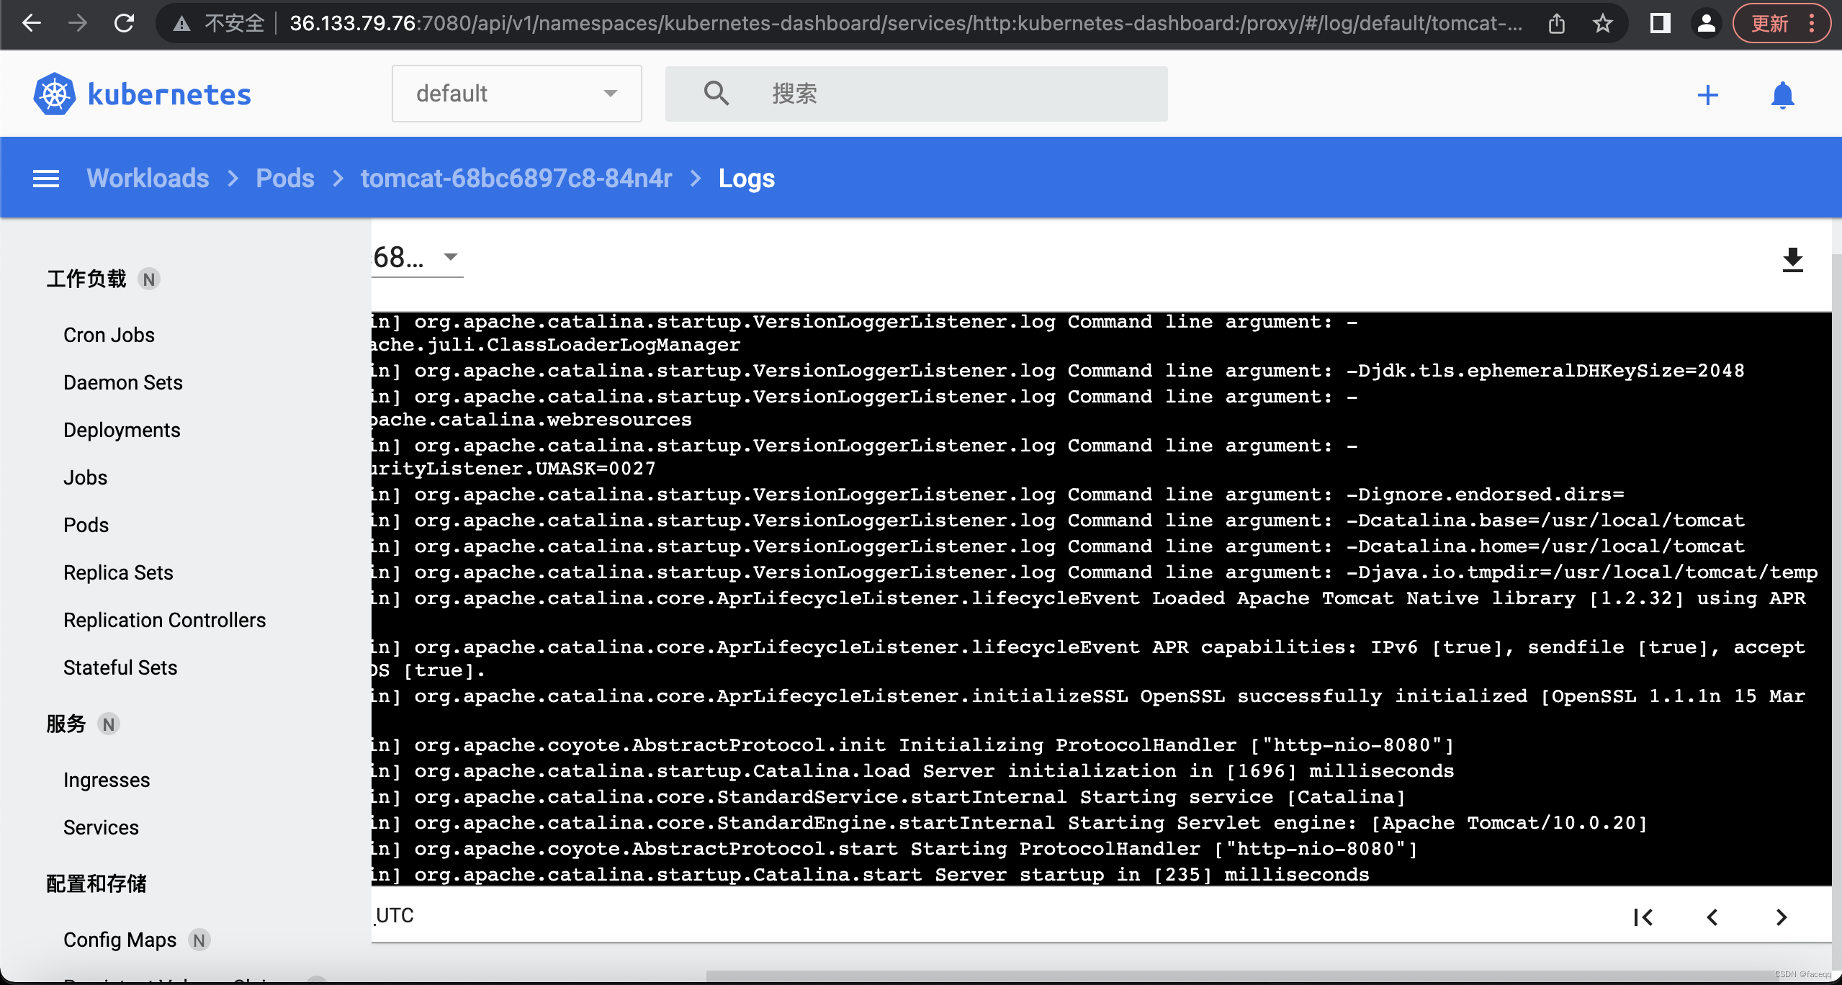Screen dimensions: 1842x985
Task: Click the N badge beside 服务
Action: click(109, 724)
